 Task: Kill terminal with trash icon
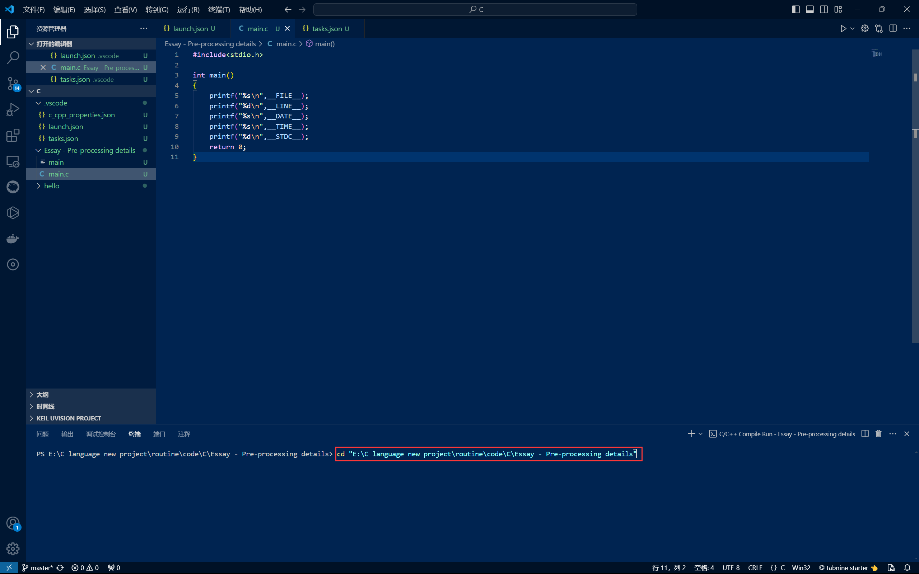(878, 433)
